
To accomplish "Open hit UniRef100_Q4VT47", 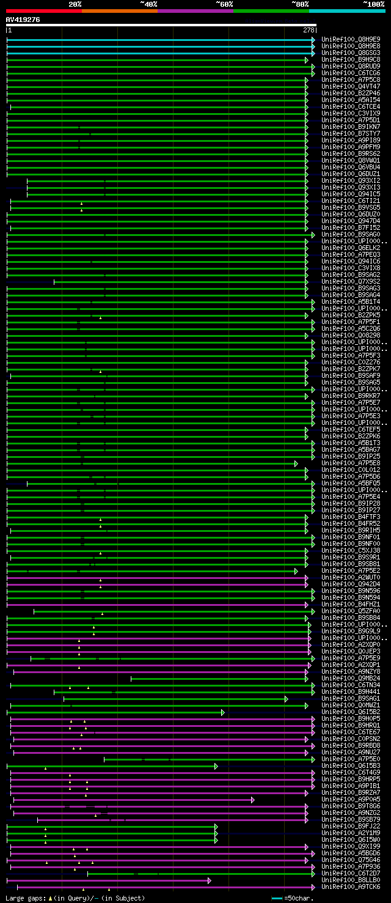I will point(351,86).
